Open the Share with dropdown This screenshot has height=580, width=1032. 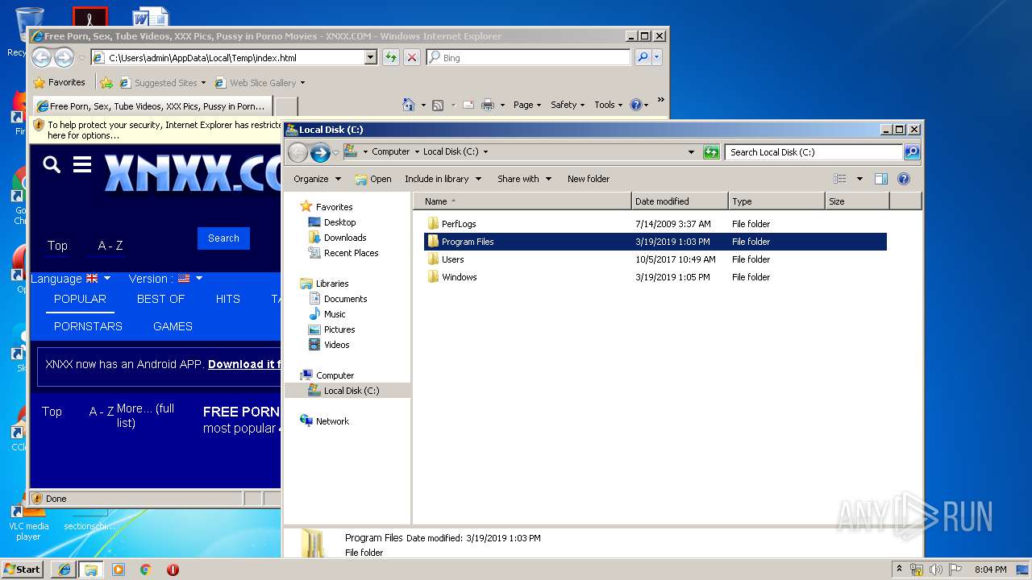[524, 179]
